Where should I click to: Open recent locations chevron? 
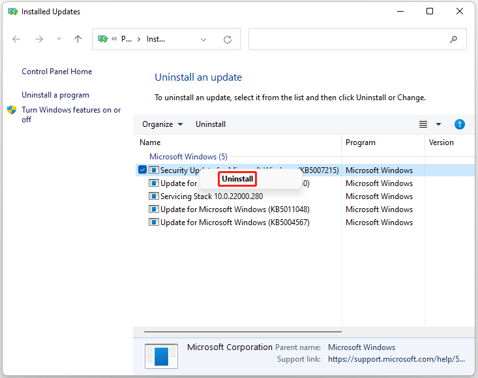pyautogui.click(x=59, y=39)
